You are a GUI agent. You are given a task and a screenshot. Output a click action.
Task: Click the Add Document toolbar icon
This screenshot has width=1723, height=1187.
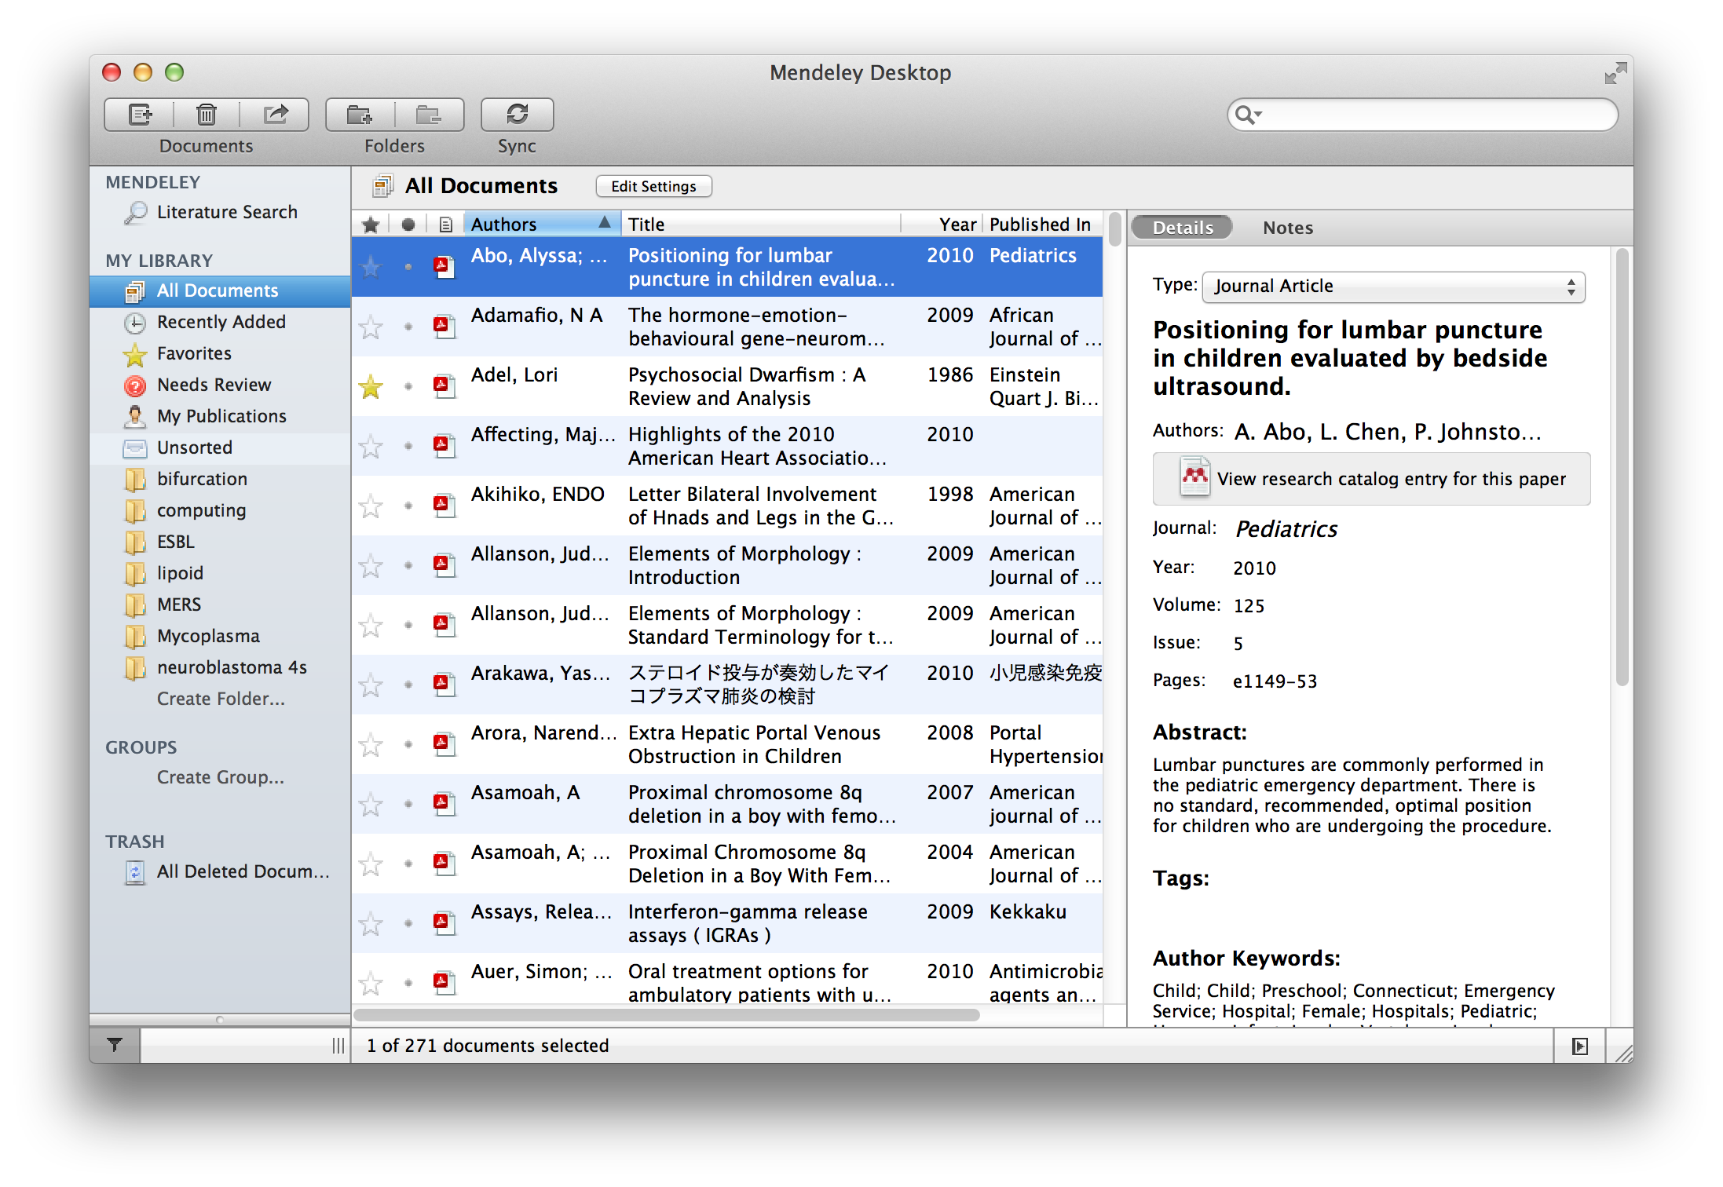click(x=141, y=115)
